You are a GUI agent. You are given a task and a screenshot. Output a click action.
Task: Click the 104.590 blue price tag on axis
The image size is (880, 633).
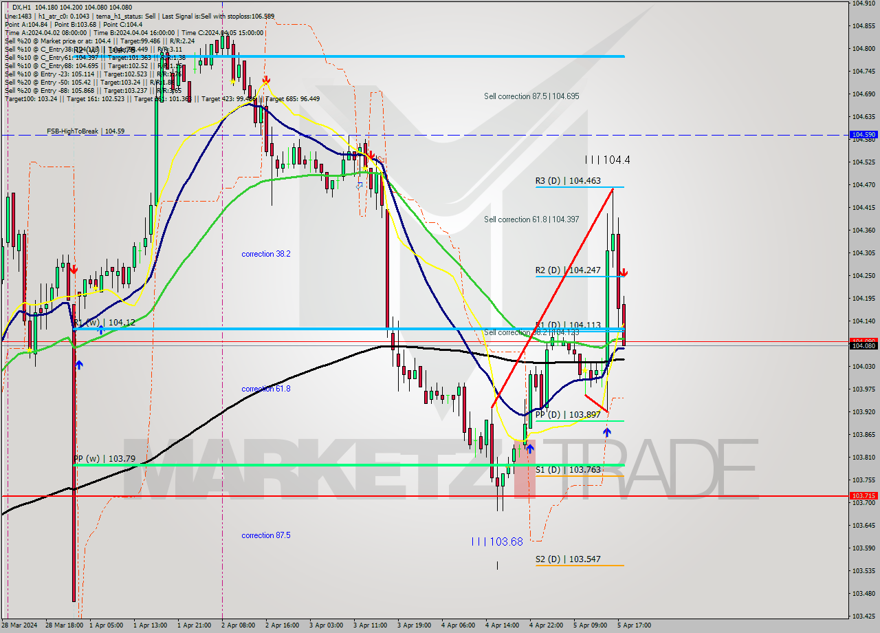pyautogui.click(x=863, y=135)
